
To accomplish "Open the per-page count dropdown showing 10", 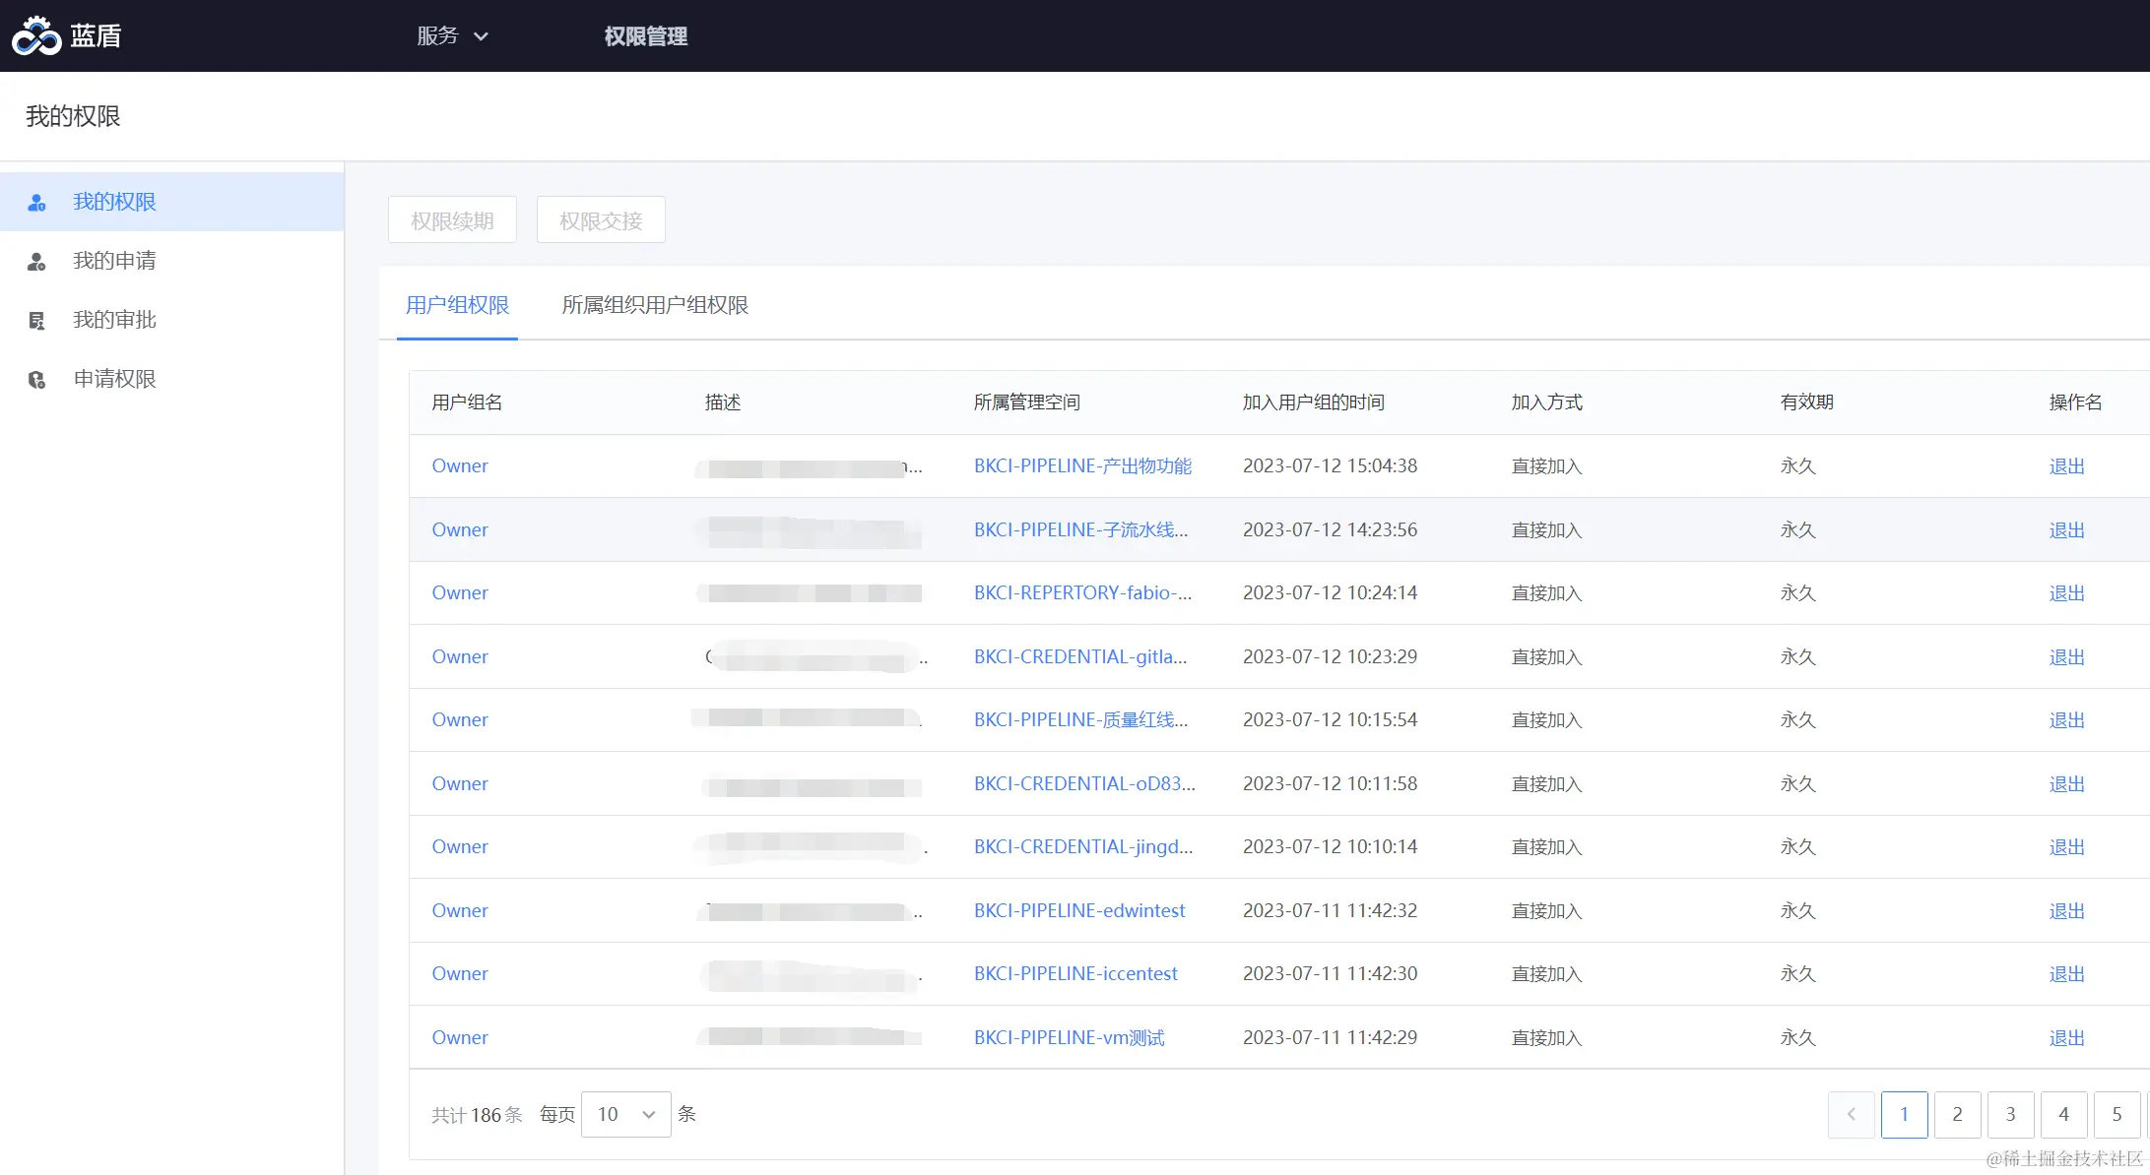I will pyautogui.click(x=625, y=1114).
